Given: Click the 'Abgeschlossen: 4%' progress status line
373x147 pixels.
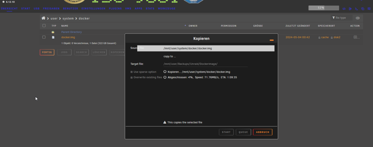Looking at the screenshot, I should click(x=202, y=77).
